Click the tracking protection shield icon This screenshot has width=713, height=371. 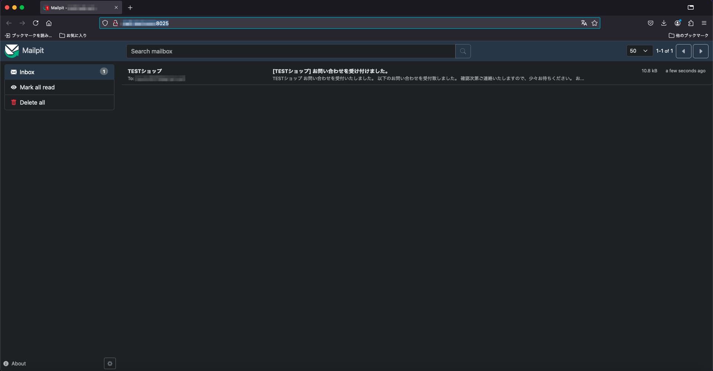(105, 23)
